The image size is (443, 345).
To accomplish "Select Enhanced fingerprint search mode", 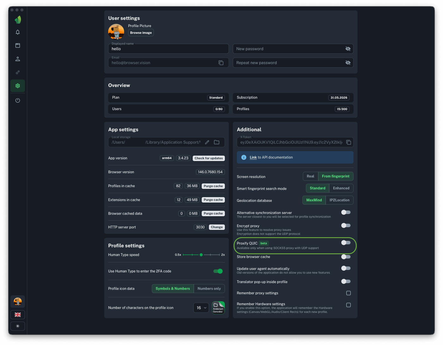I will (341, 188).
